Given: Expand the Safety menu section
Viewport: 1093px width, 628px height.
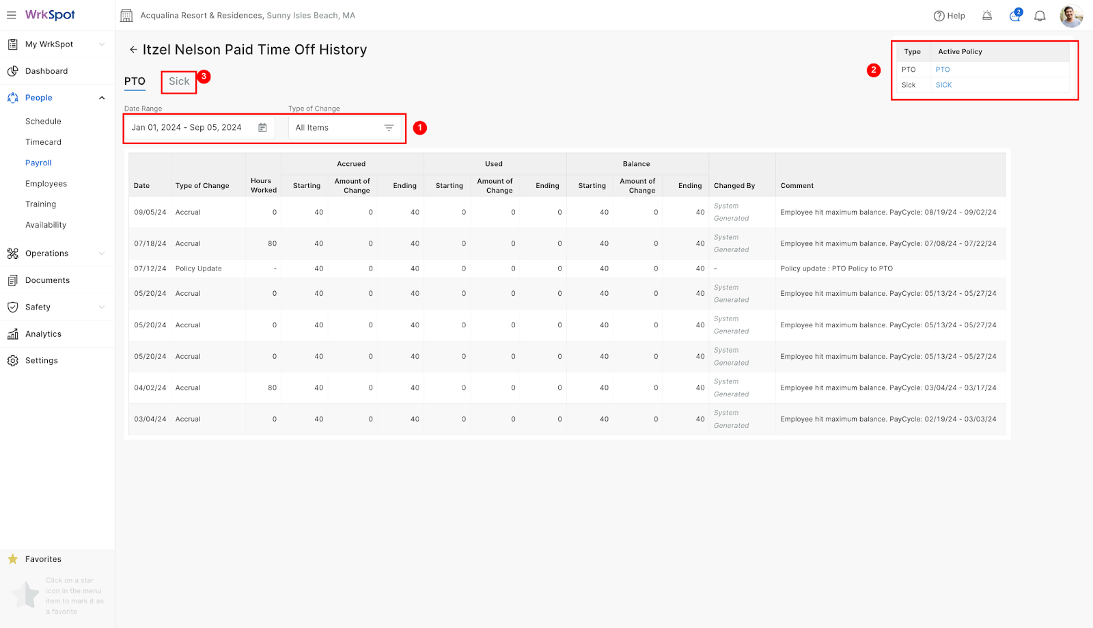Looking at the screenshot, I should (102, 308).
